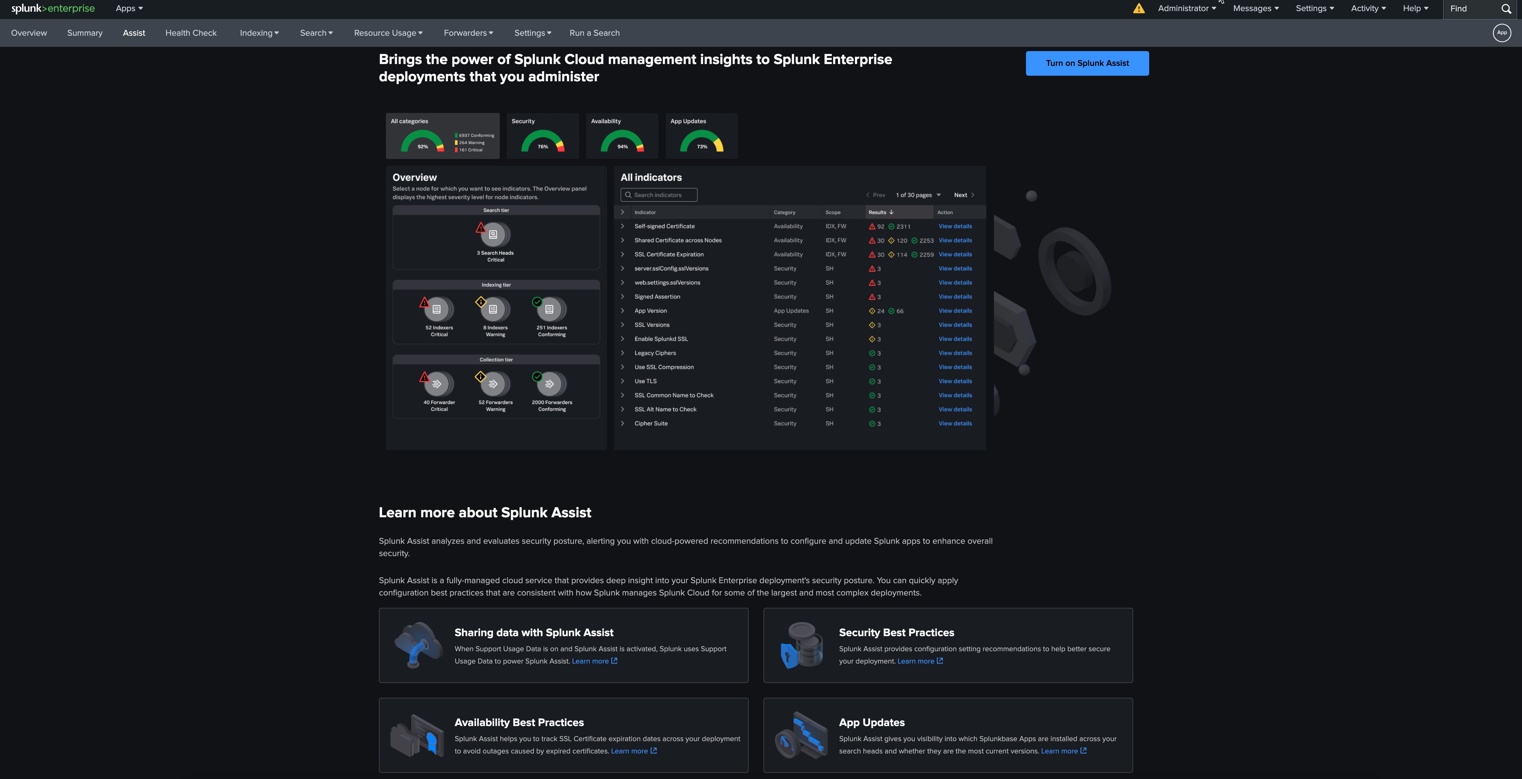Viewport: 1522px width, 779px height.
Task: Click external link icon after Sharing data Learn more
Action: (x=614, y=661)
